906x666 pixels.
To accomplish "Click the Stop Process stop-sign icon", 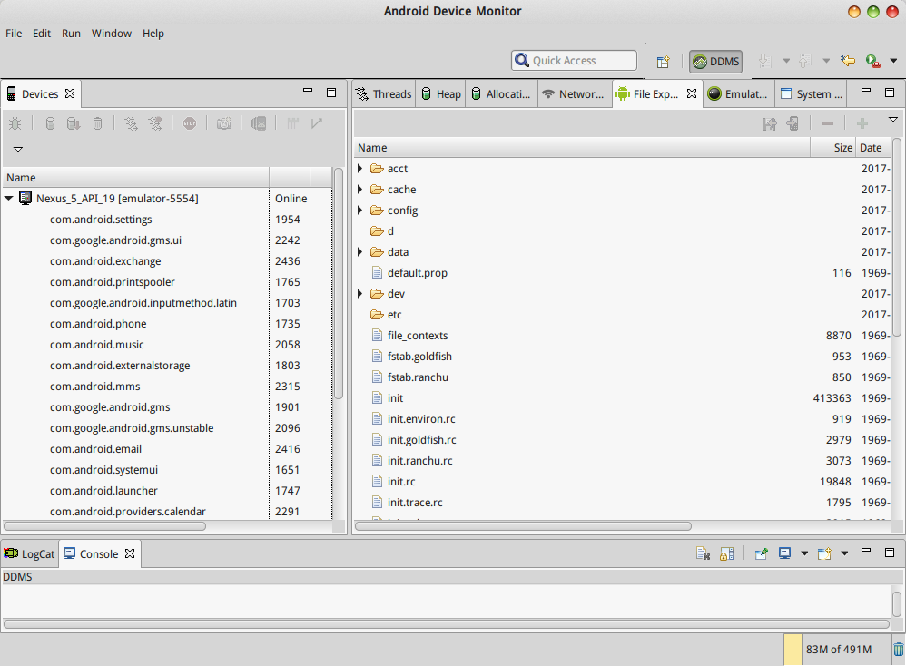I will (x=190, y=123).
